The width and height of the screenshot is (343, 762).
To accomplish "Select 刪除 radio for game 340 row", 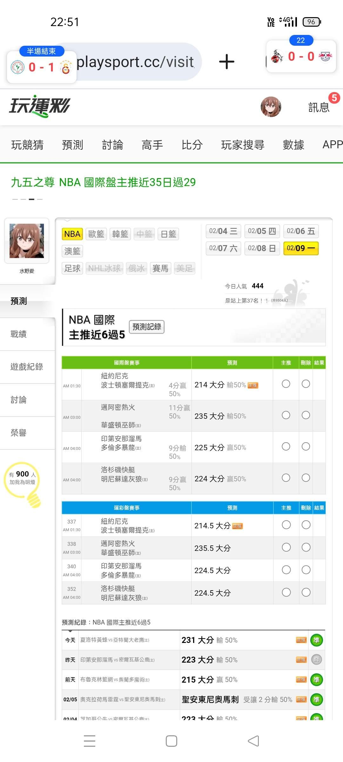I will [306, 570].
